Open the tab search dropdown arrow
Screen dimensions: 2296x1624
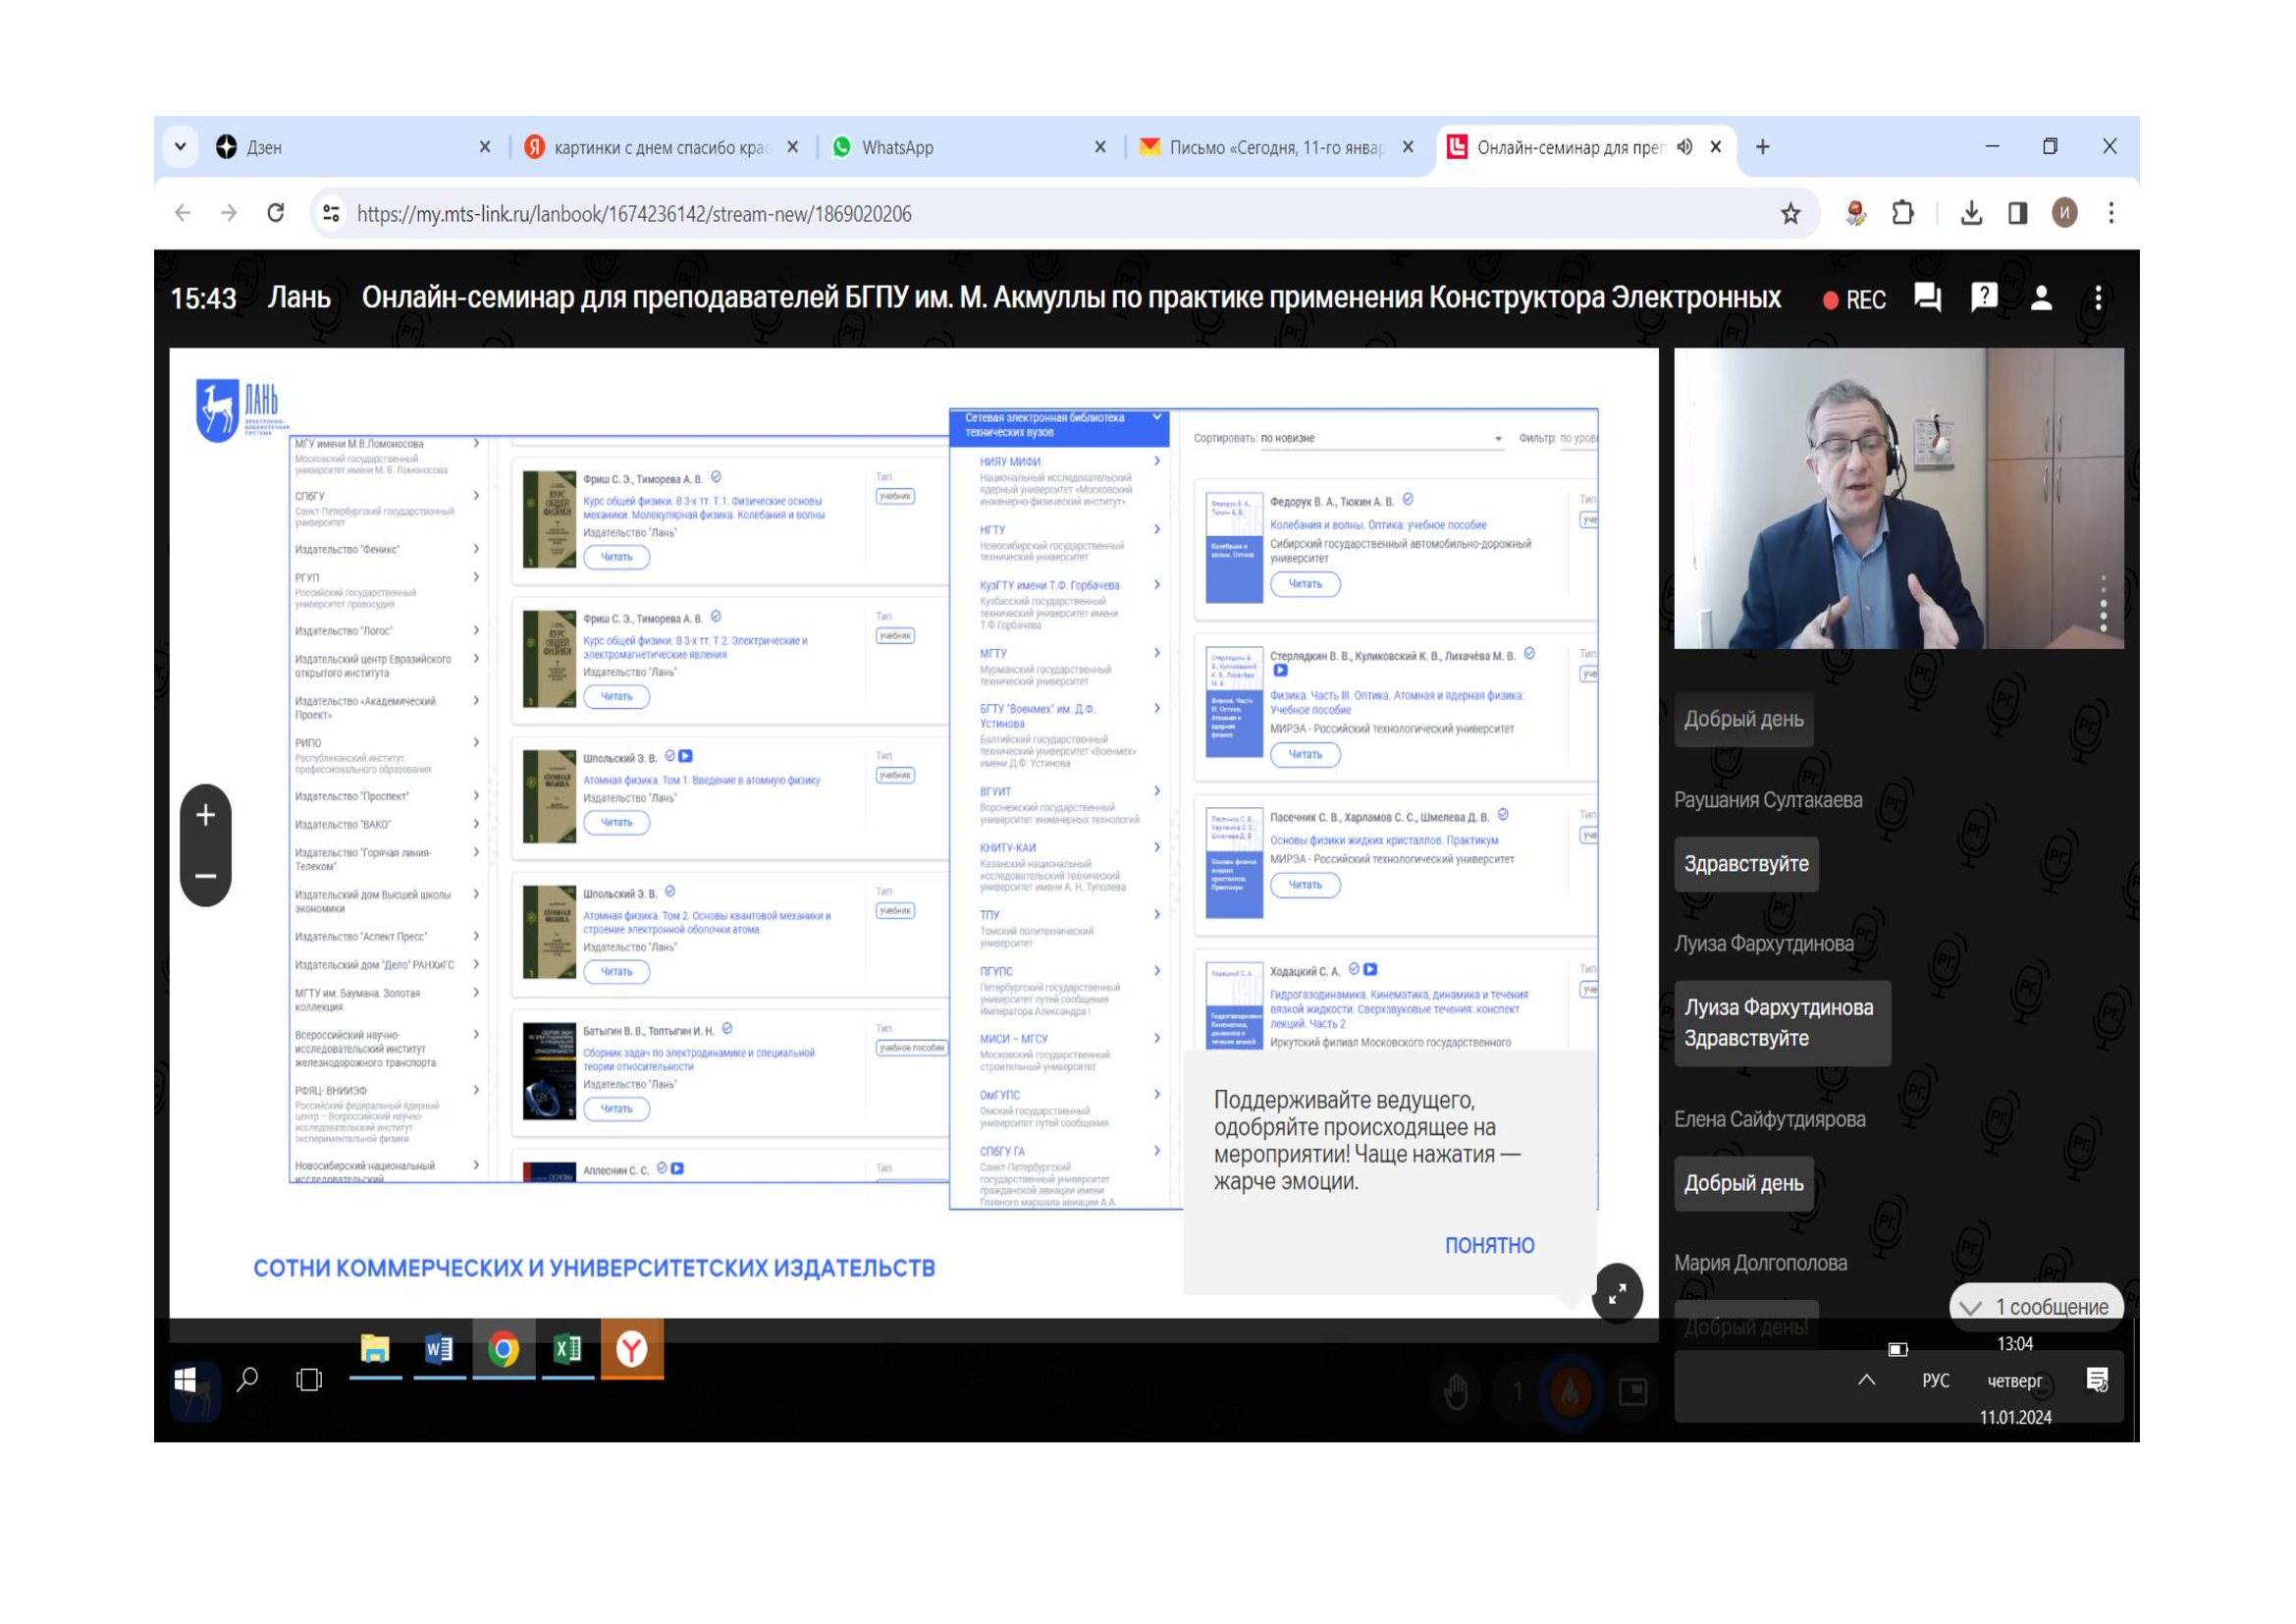coord(180,147)
